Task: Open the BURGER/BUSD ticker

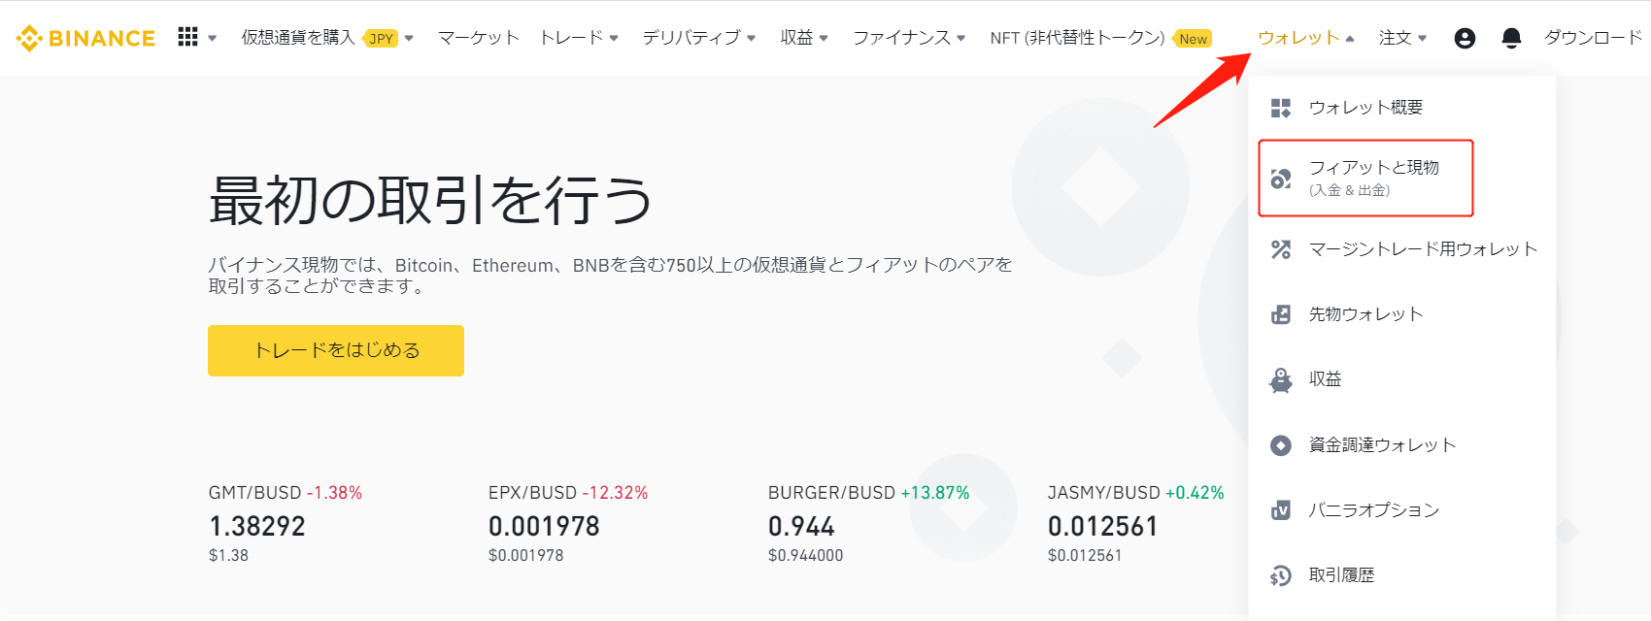Action: tap(869, 523)
